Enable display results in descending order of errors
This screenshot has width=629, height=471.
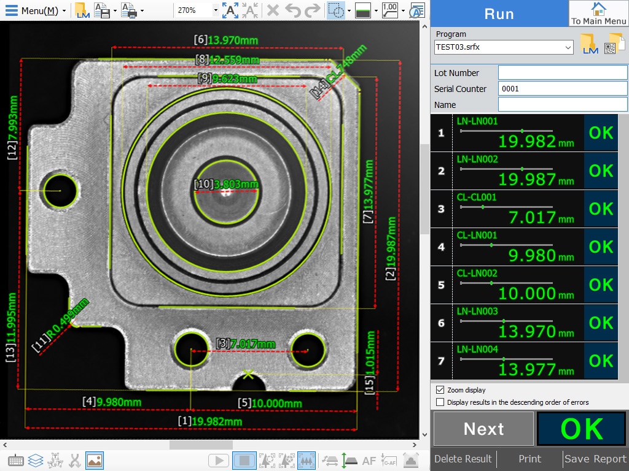(x=440, y=402)
